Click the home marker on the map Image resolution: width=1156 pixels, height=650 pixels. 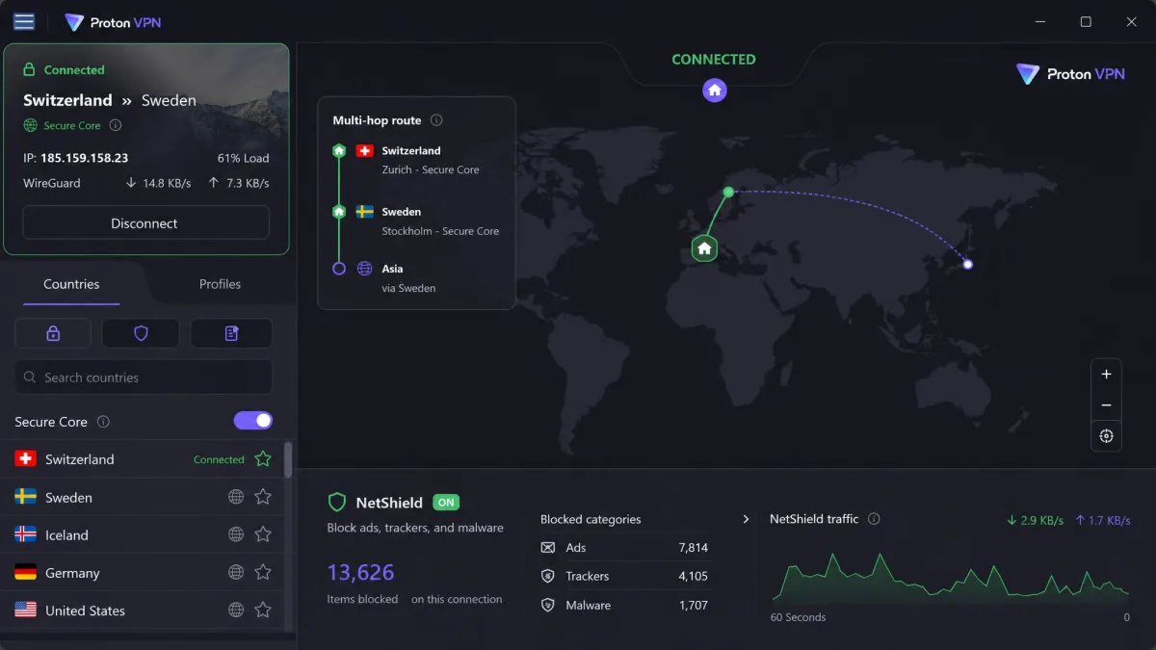[x=704, y=248]
